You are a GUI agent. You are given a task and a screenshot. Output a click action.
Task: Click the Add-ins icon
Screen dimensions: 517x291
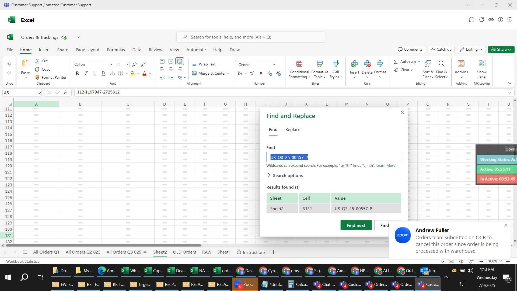click(461, 64)
